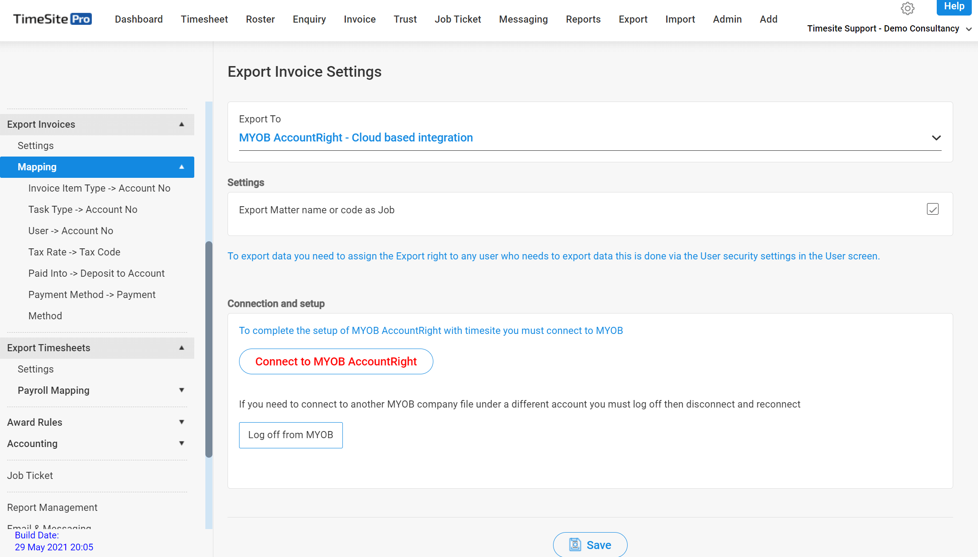Open the Export menu
Image resolution: width=978 pixels, height=557 pixels.
[x=633, y=20]
